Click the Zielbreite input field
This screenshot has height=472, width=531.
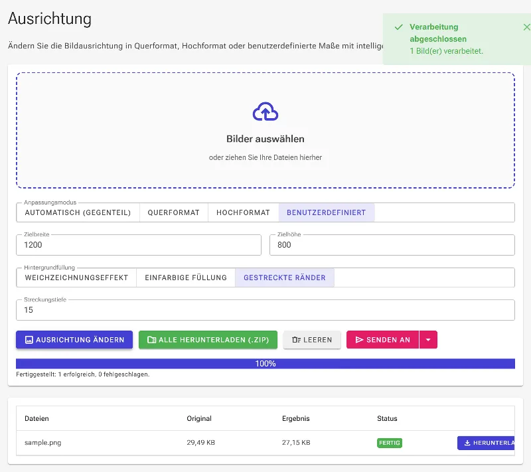pos(139,245)
